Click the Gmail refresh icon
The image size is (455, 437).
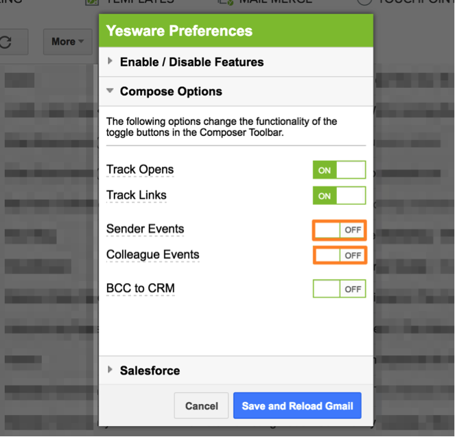(x=5, y=42)
